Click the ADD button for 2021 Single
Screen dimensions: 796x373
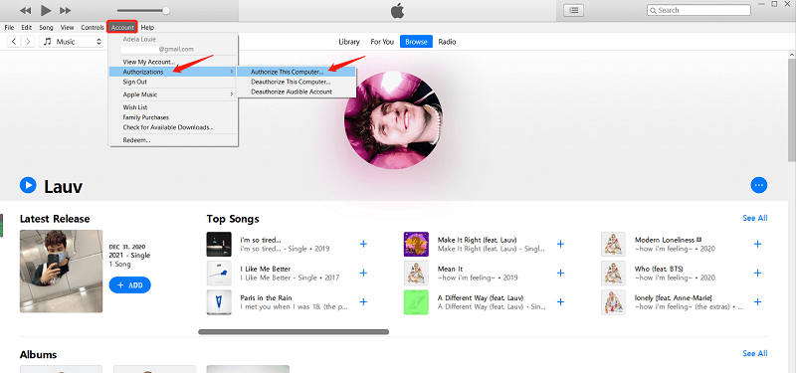pos(130,285)
